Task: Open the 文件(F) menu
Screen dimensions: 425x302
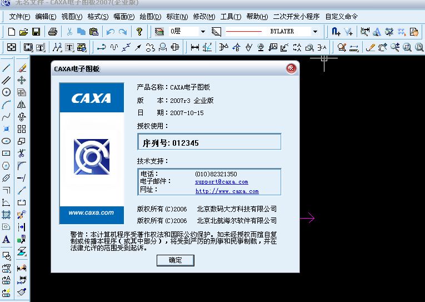Action: coord(19,17)
